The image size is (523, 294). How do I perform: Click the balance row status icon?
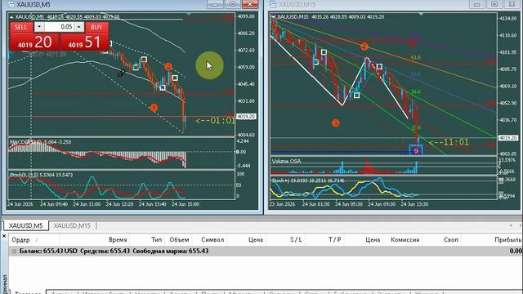[14, 252]
